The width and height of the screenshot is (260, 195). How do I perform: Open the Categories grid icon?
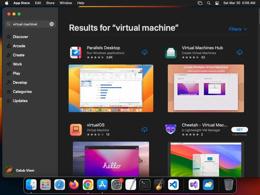point(9,92)
